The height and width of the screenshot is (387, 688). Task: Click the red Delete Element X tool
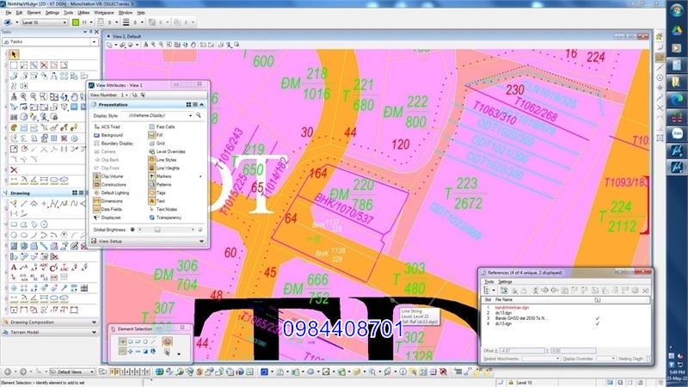(14, 169)
